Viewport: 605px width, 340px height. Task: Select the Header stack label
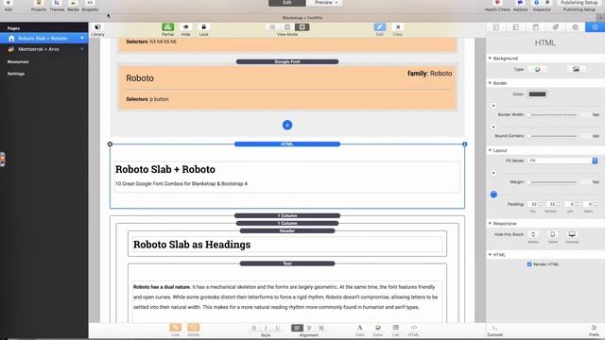pos(287,230)
